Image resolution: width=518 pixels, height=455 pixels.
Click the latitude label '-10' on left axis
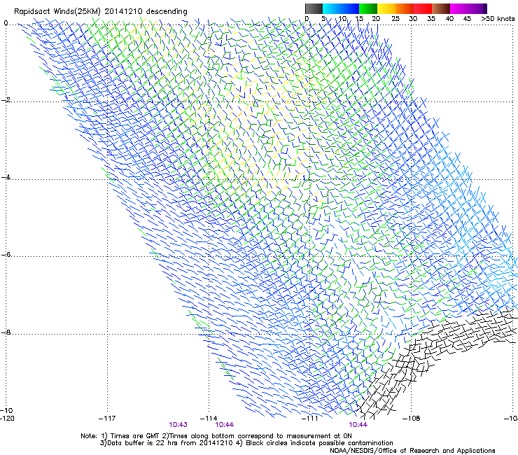[x=7, y=410]
